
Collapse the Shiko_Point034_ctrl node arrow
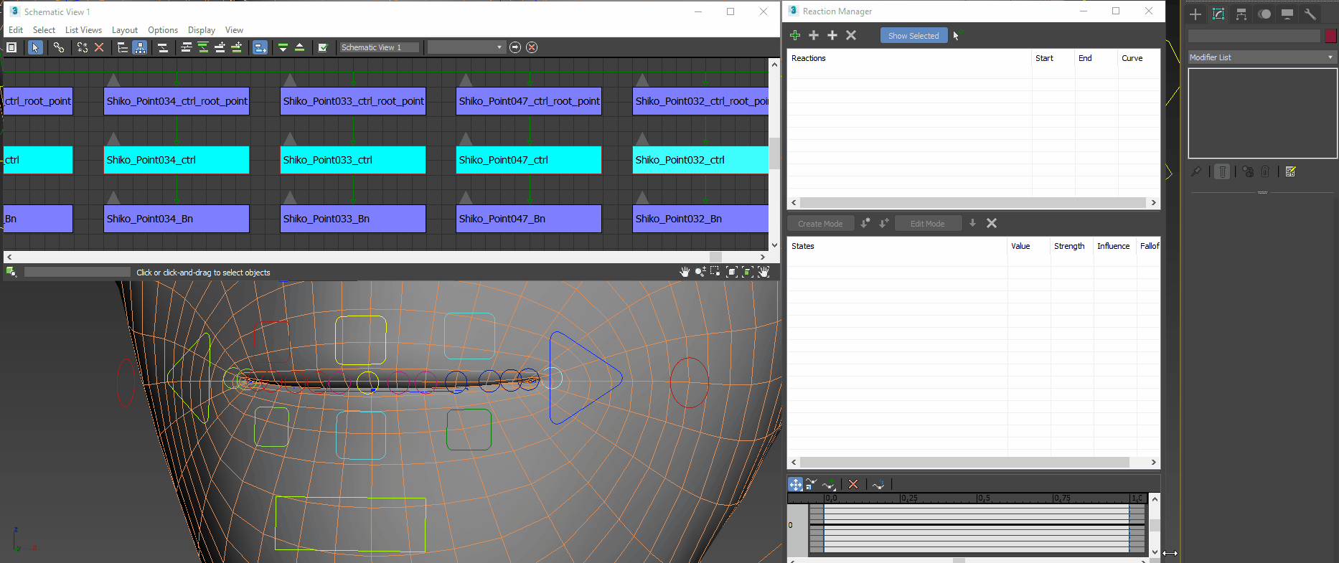click(x=113, y=138)
